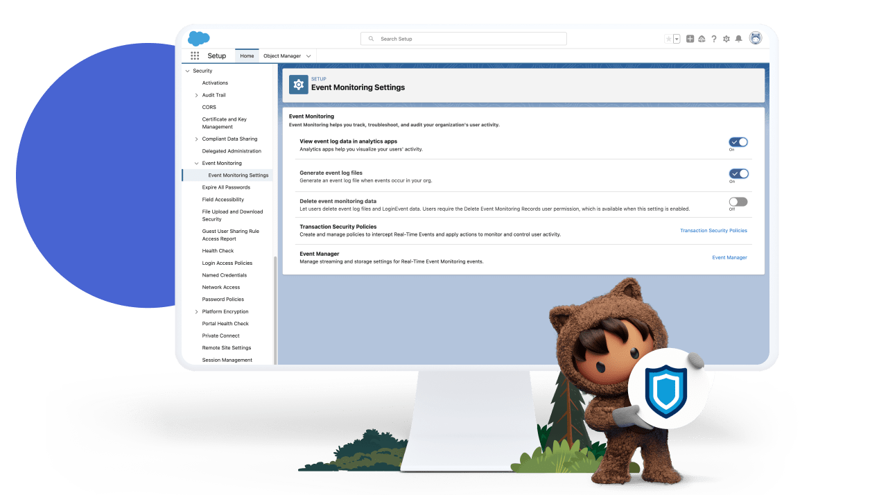Open the user profile avatar
Viewport: 879px width, 495px height.
click(756, 38)
